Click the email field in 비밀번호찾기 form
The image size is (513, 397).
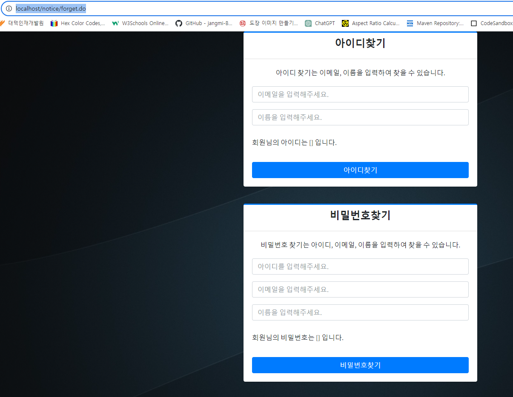tap(360, 289)
